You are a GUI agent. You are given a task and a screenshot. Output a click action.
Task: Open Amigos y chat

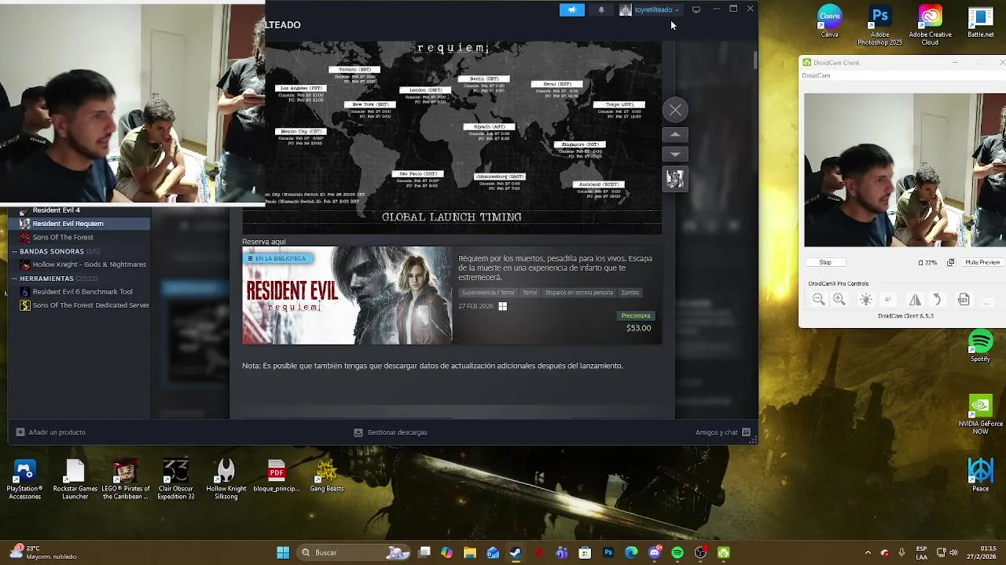tap(722, 432)
